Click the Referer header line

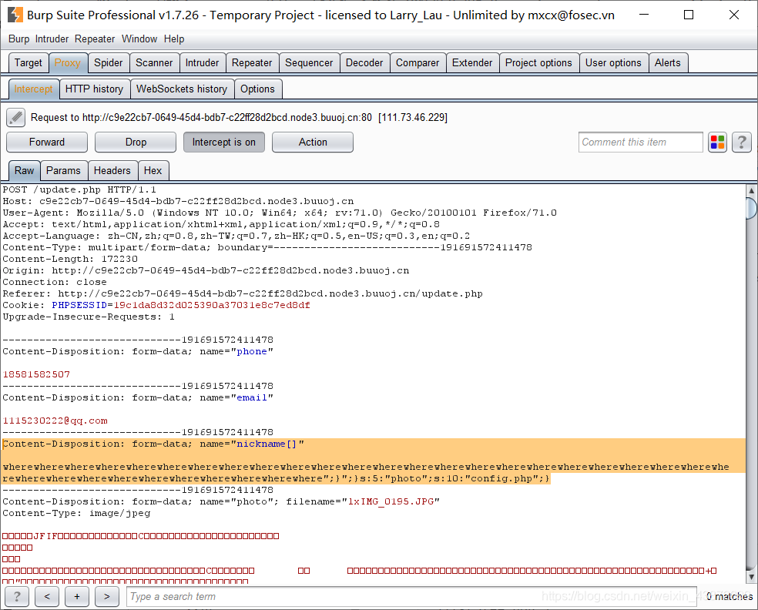point(243,294)
